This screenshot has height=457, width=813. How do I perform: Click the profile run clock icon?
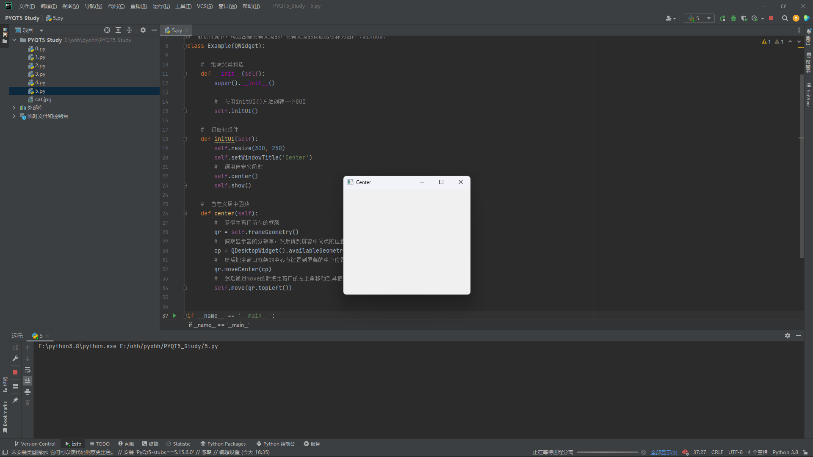pyautogui.click(x=755, y=18)
